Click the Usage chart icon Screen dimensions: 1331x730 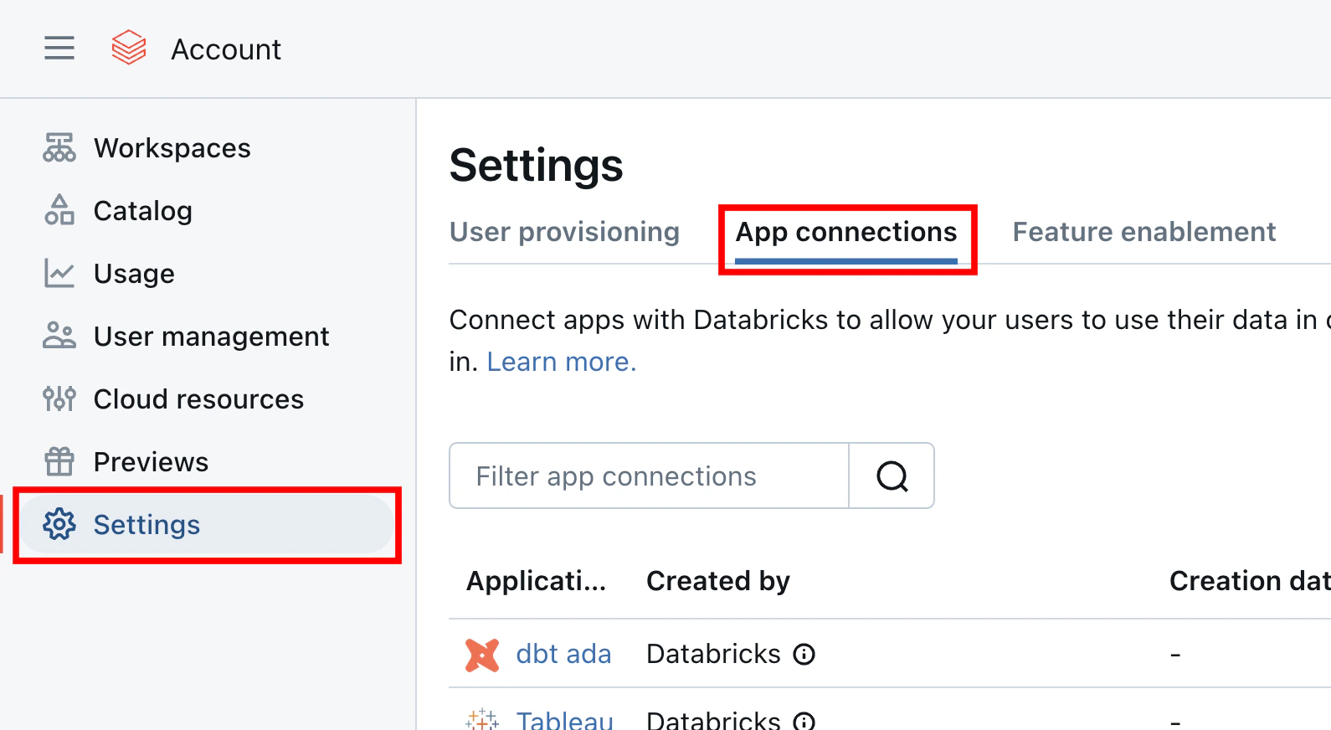coord(59,273)
